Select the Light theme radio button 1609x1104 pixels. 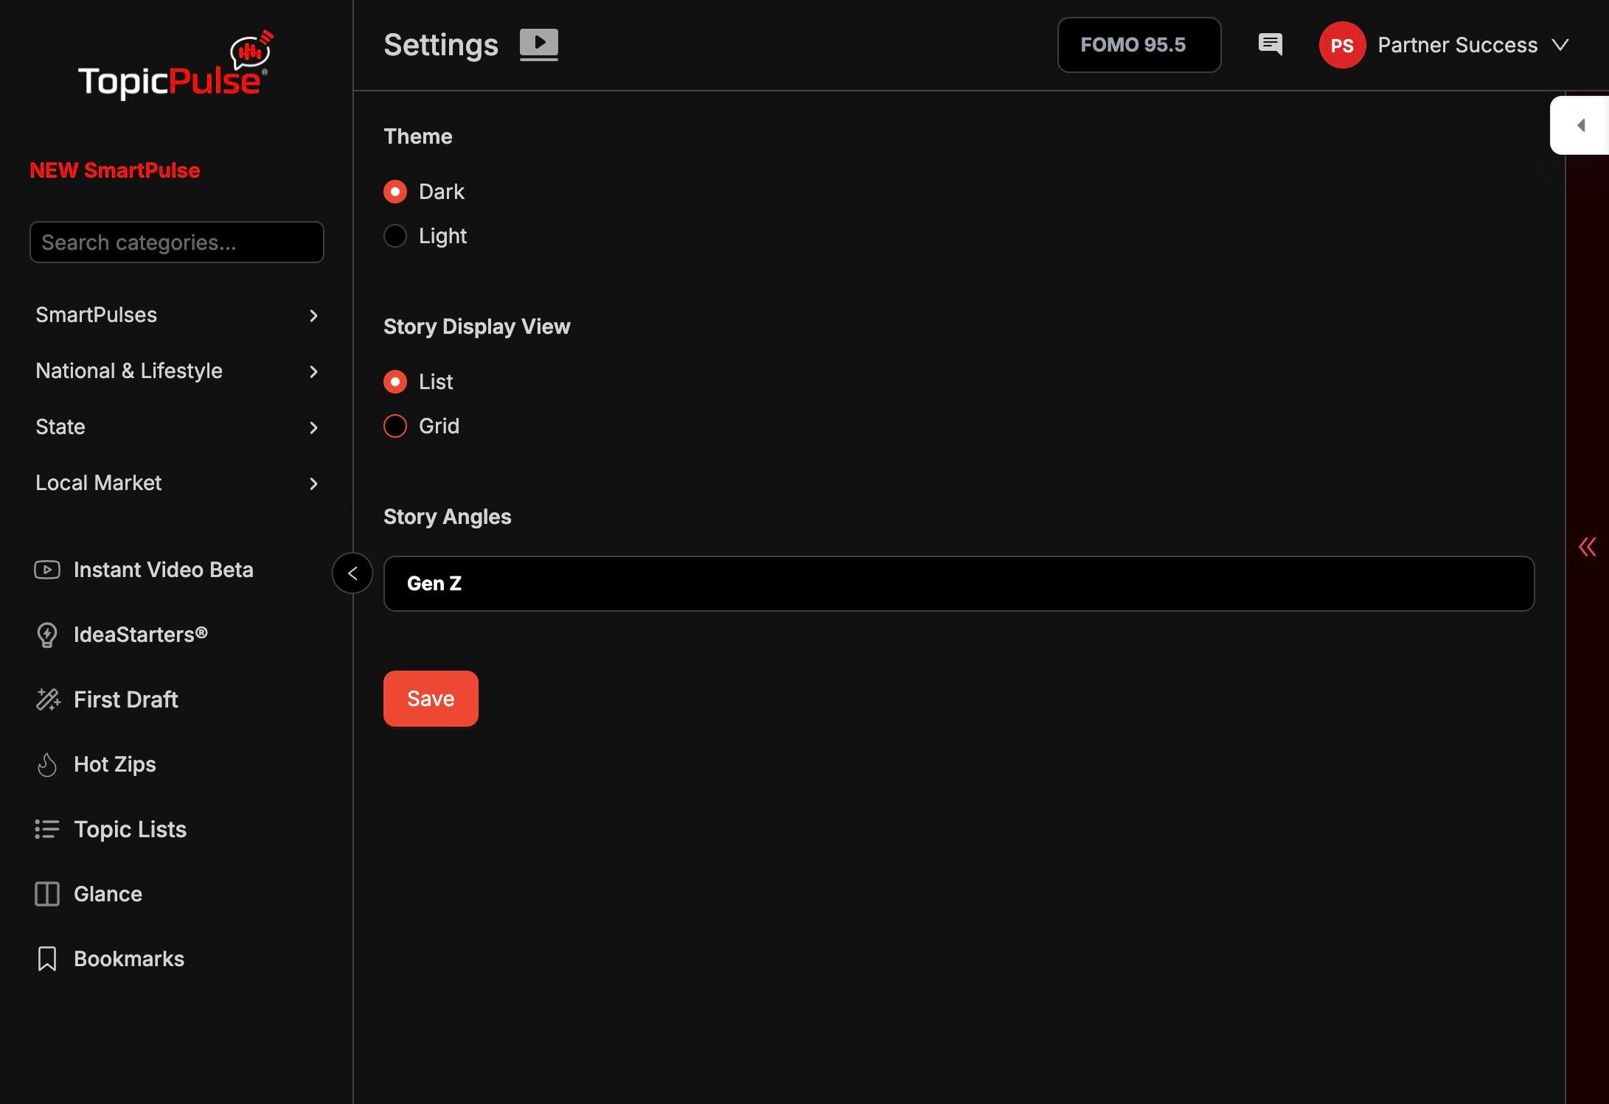tap(395, 236)
